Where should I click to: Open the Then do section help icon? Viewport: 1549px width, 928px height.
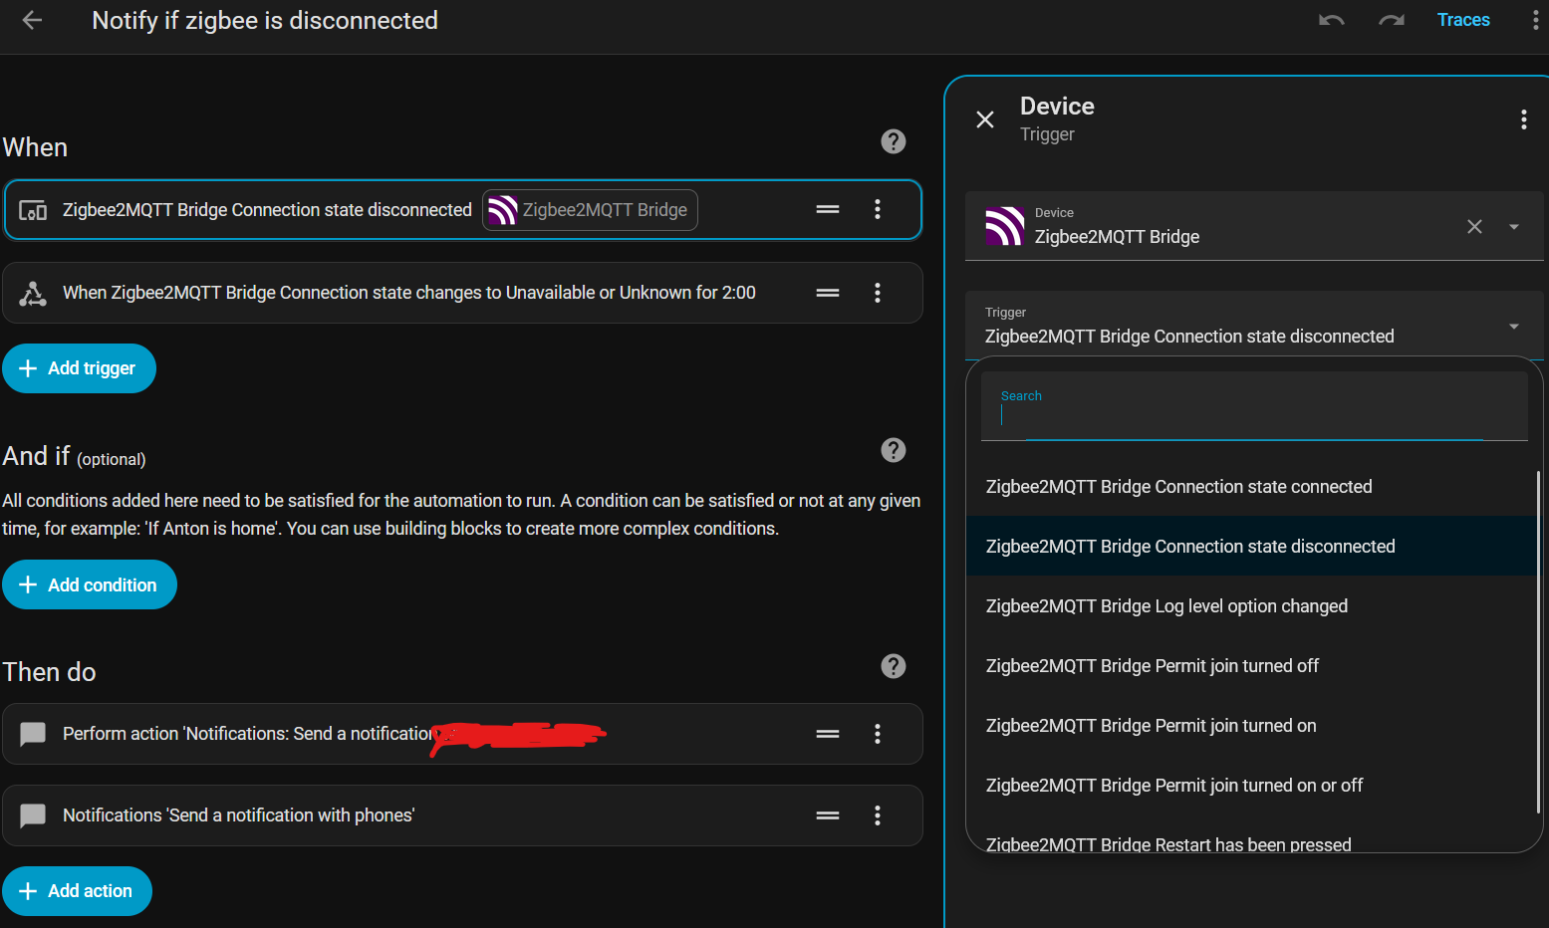pyautogui.click(x=894, y=666)
